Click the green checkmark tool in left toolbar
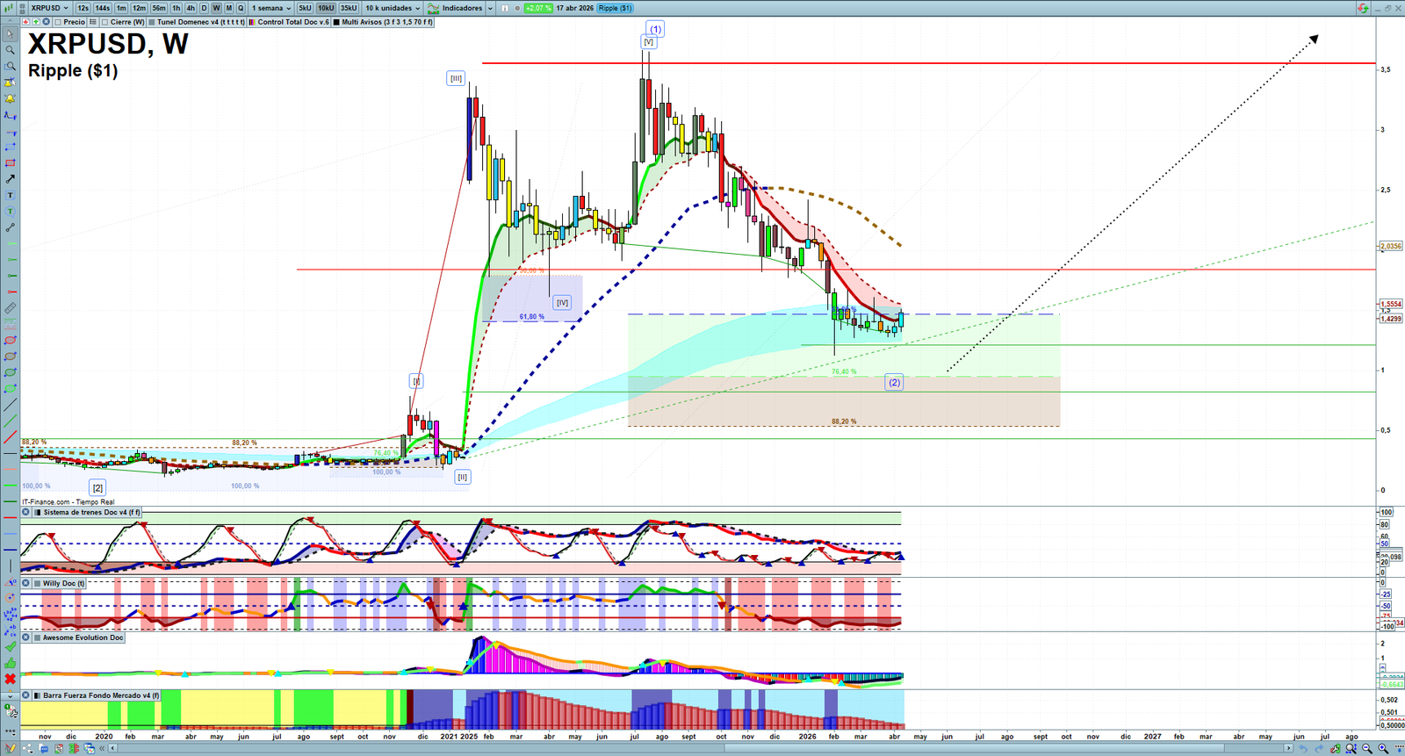 (x=10, y=647)
